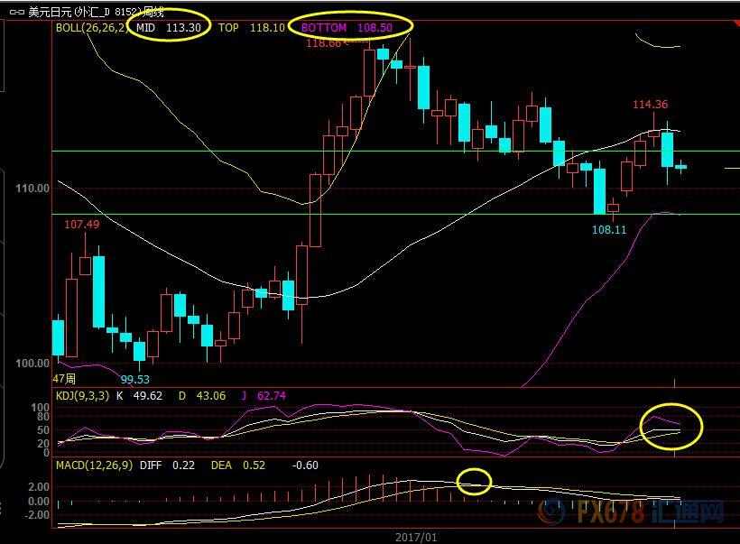740x544 pixels.
Task: Click the 2017/01 date axis label
Action: tap(416, 537)
